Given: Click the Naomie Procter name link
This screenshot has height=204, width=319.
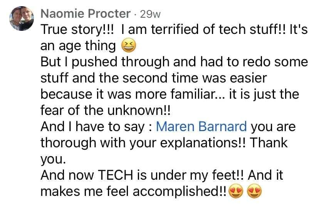Looking at the screenshot, I should pos(86,14).
